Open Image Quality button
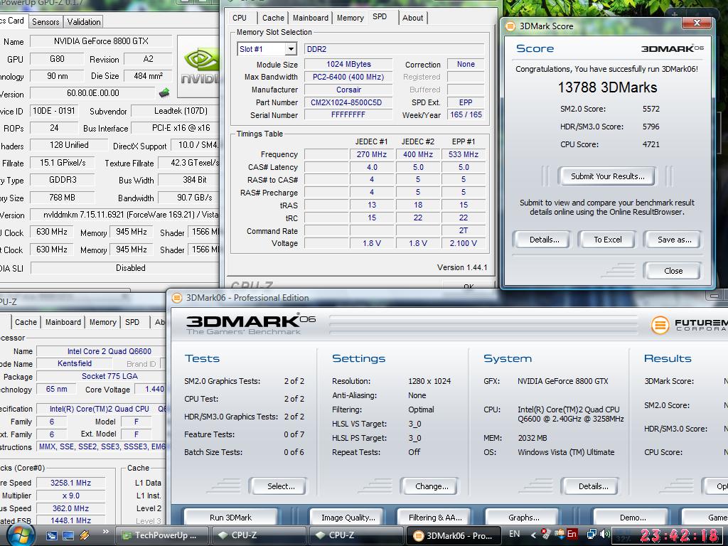 tap(348, 518)
